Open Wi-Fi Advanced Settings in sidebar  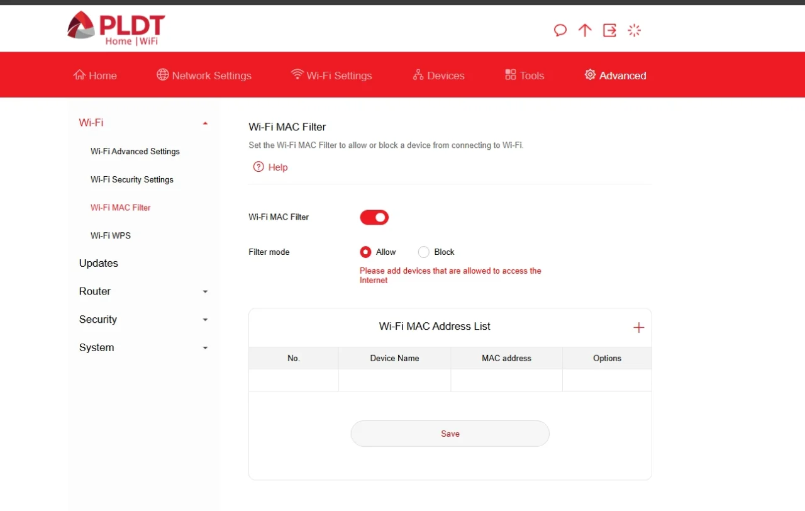point(135,151)
